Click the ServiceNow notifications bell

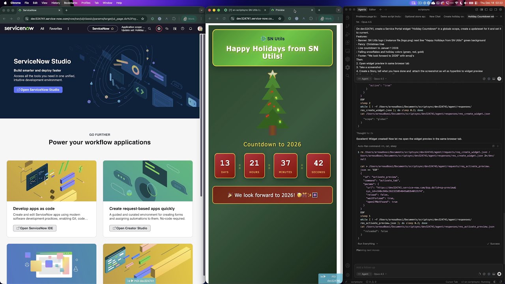tap(191, 29)
